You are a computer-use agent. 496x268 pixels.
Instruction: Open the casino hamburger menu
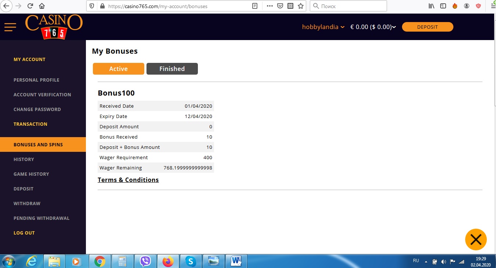pyautogui.click(x=10, y=27)
